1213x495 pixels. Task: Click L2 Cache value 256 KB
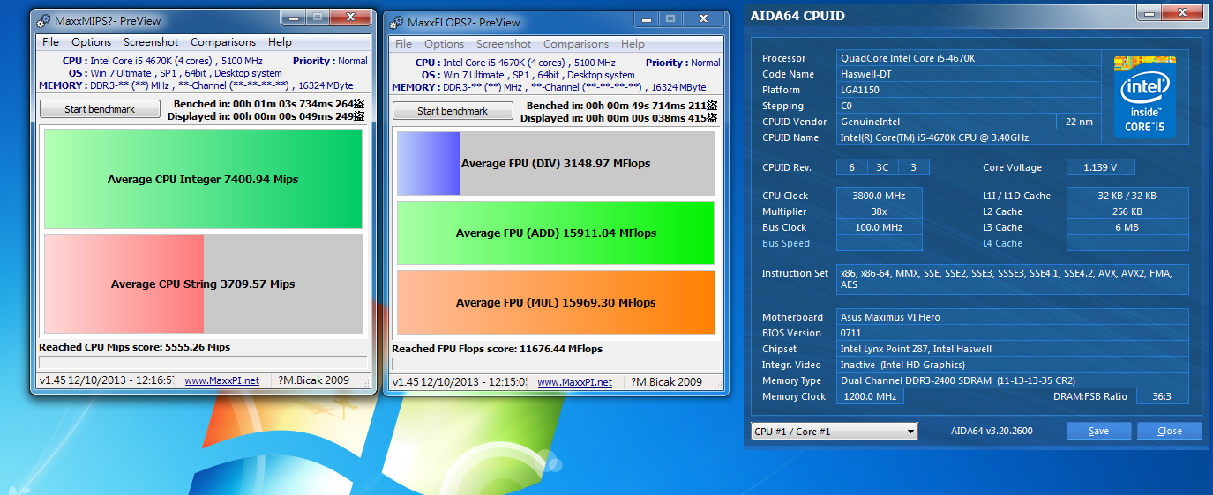click(x=1127, y=211)
